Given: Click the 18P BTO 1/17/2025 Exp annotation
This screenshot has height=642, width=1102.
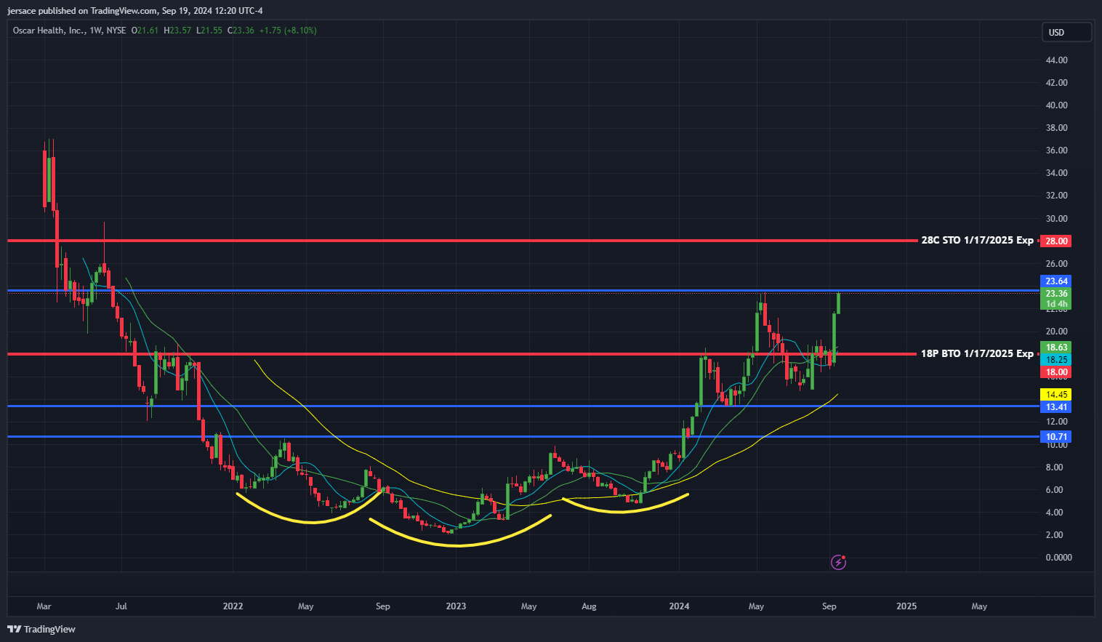Looking at the screenshot, I should pos(977,353).
